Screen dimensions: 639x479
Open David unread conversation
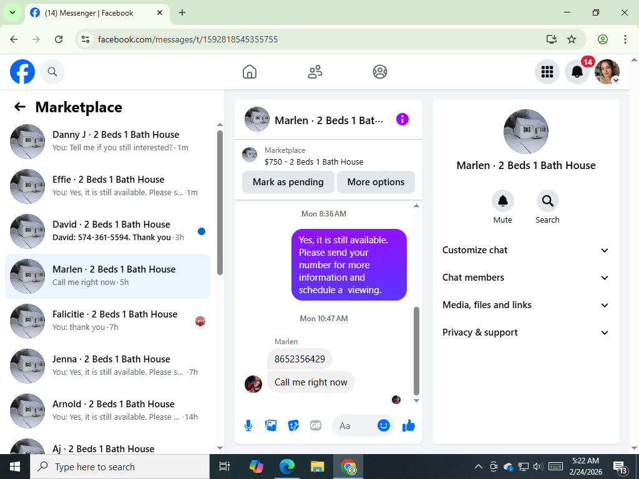107,231
